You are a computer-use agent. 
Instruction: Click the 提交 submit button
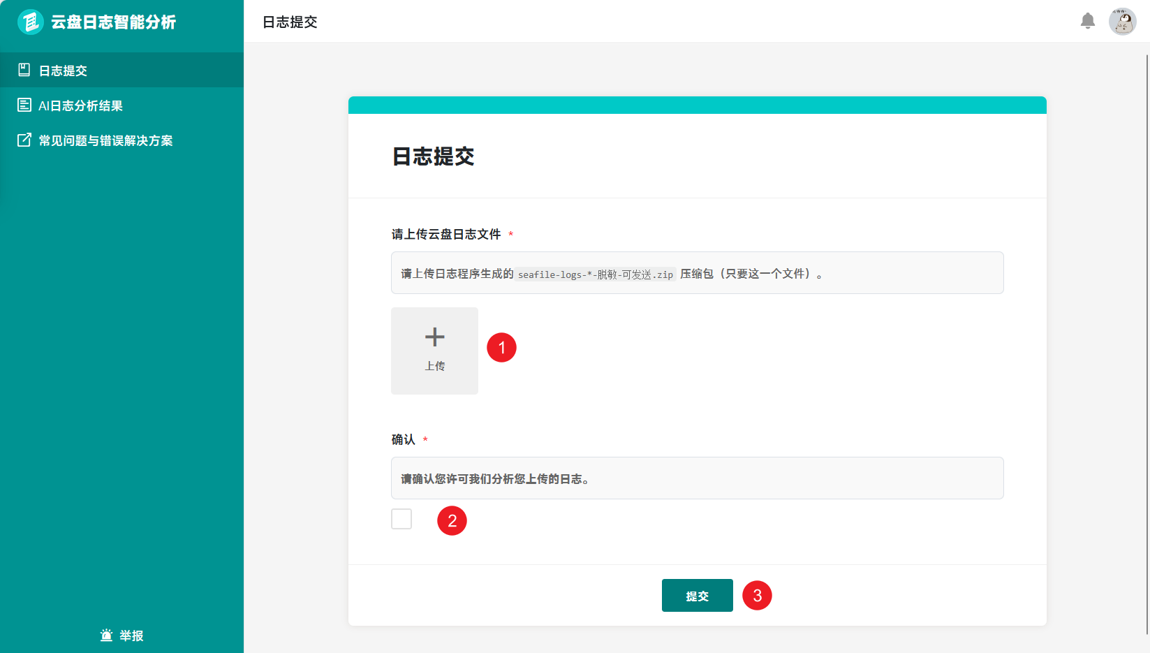coord(698,596)
